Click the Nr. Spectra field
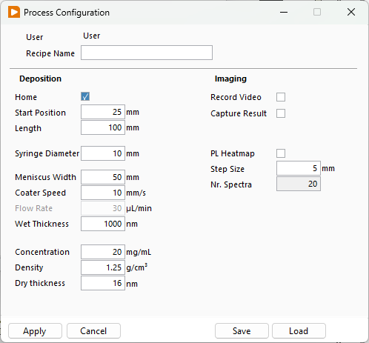369x343 pixels. pyautogui.click(x=299, y=184)
